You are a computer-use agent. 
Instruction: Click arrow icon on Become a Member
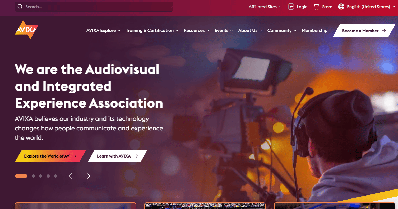pyautogui.click(x=384, y=31)
